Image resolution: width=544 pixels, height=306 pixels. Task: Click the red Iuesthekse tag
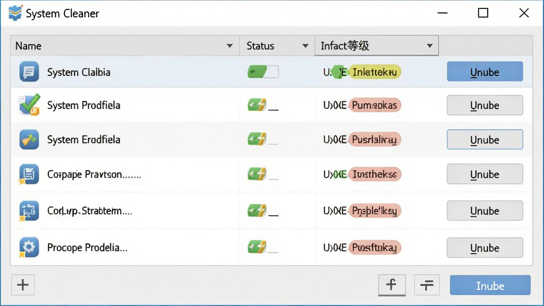[x=375, y=174]
